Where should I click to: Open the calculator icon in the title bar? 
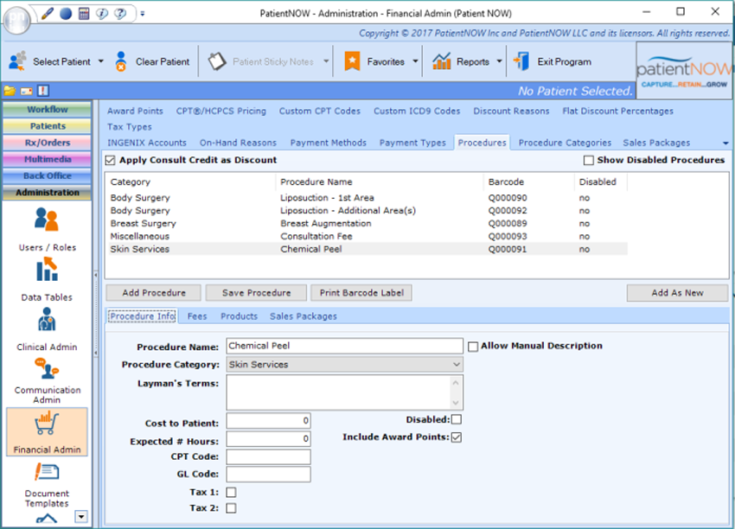pyautogui.click(x=83, y=15)
